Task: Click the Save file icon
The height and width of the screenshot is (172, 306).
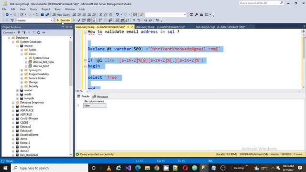Action: 42,15
